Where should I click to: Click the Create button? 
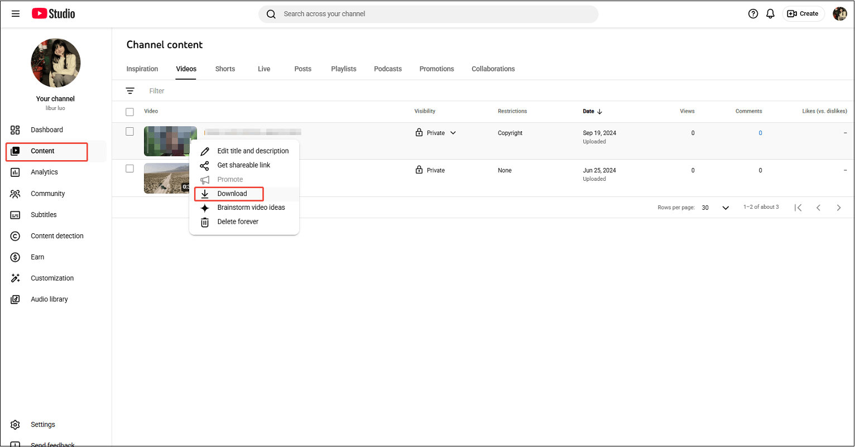tap(803, 13)
